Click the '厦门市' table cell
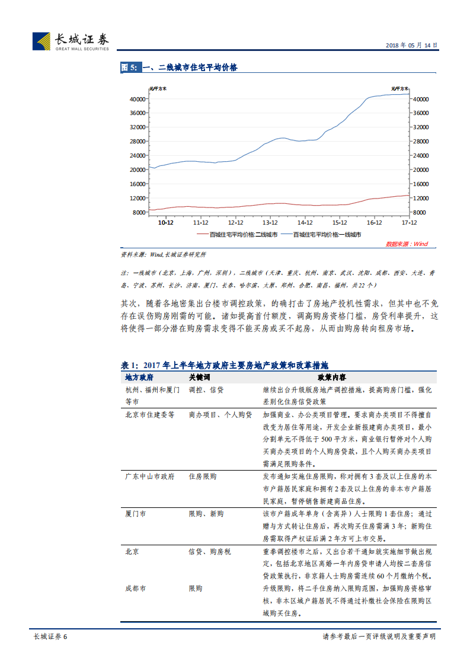 coord(135,514)
